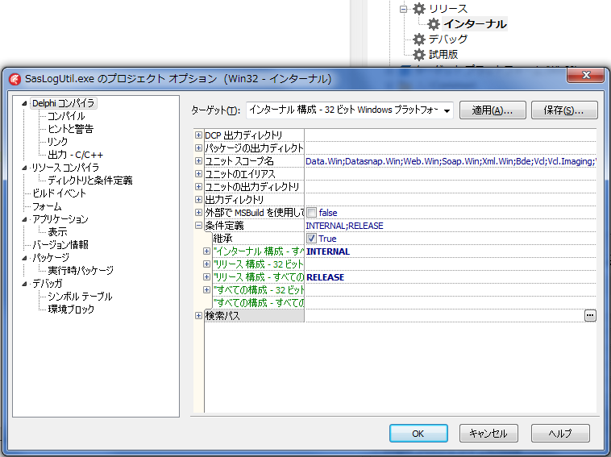The width and height of the screenshot is (611, 457).
Task: Click the ユニット スコープ名 value Data.Win;...
Action: point(451,161)
